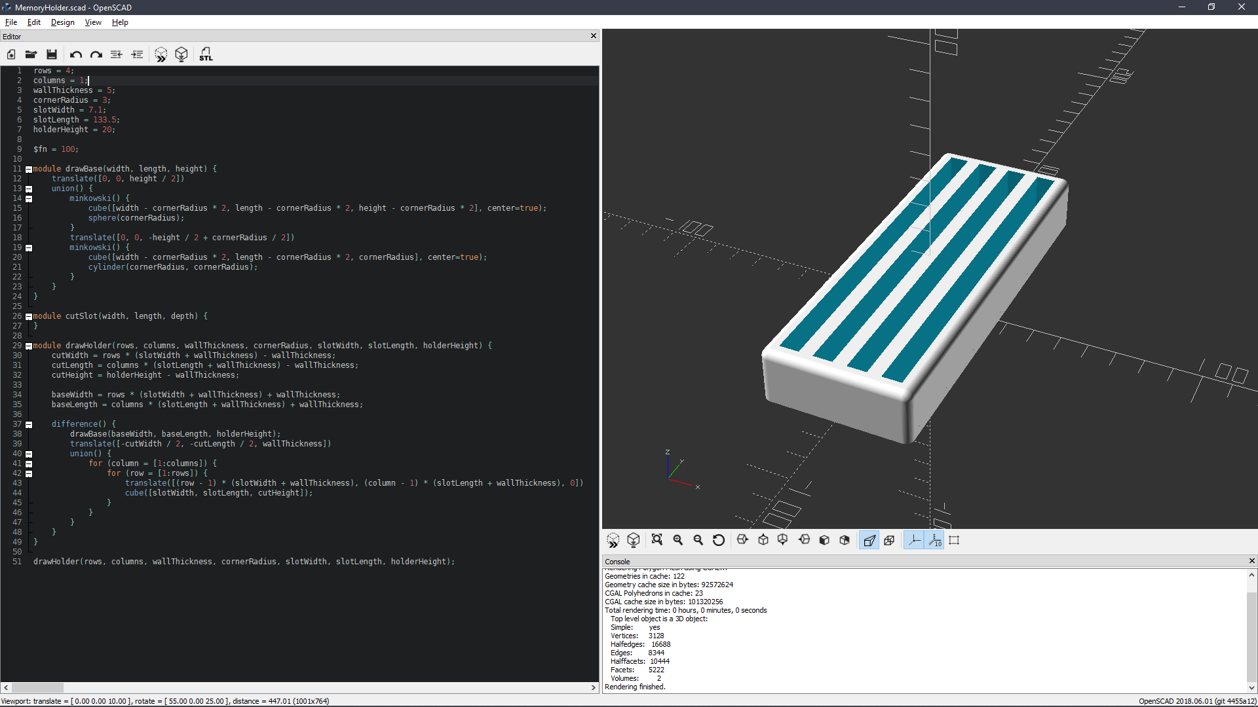The height and width of the screenshot is (707, 1258).
Task: Save the file with the floppy disk icon
Action: [x=52, y=54]
